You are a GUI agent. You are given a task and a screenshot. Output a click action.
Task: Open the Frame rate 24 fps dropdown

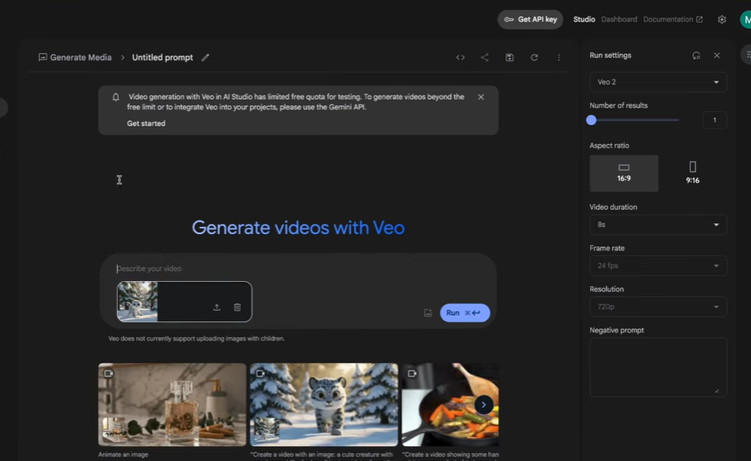click(658, 265)
